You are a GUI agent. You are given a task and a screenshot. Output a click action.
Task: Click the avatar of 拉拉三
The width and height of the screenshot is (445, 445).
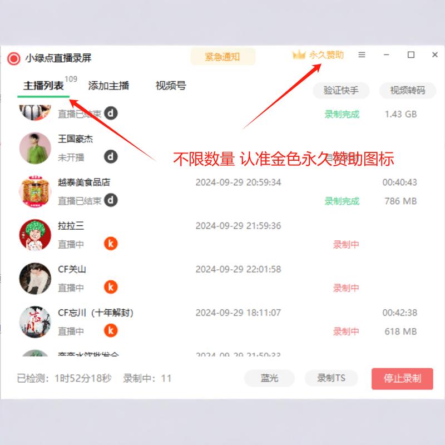(x=34, y=235)
